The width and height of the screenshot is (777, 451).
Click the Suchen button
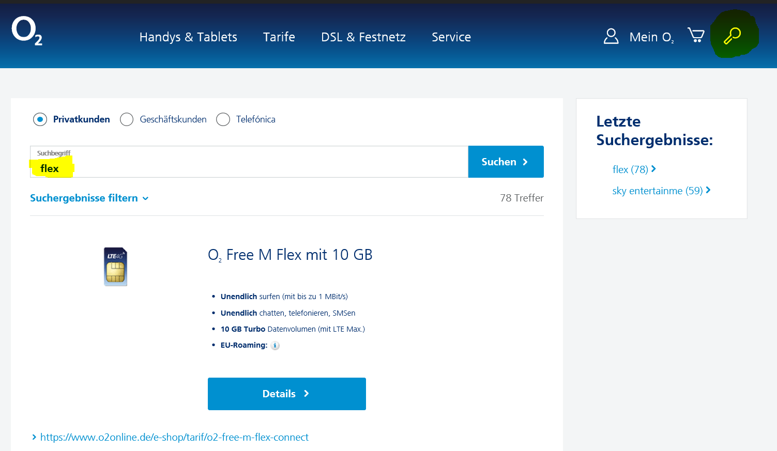coord(506,162)
